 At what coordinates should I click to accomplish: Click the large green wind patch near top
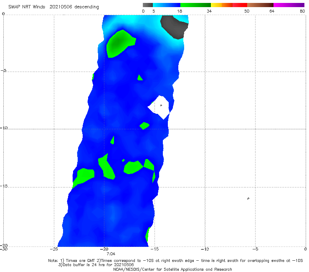tap(120, 44)
